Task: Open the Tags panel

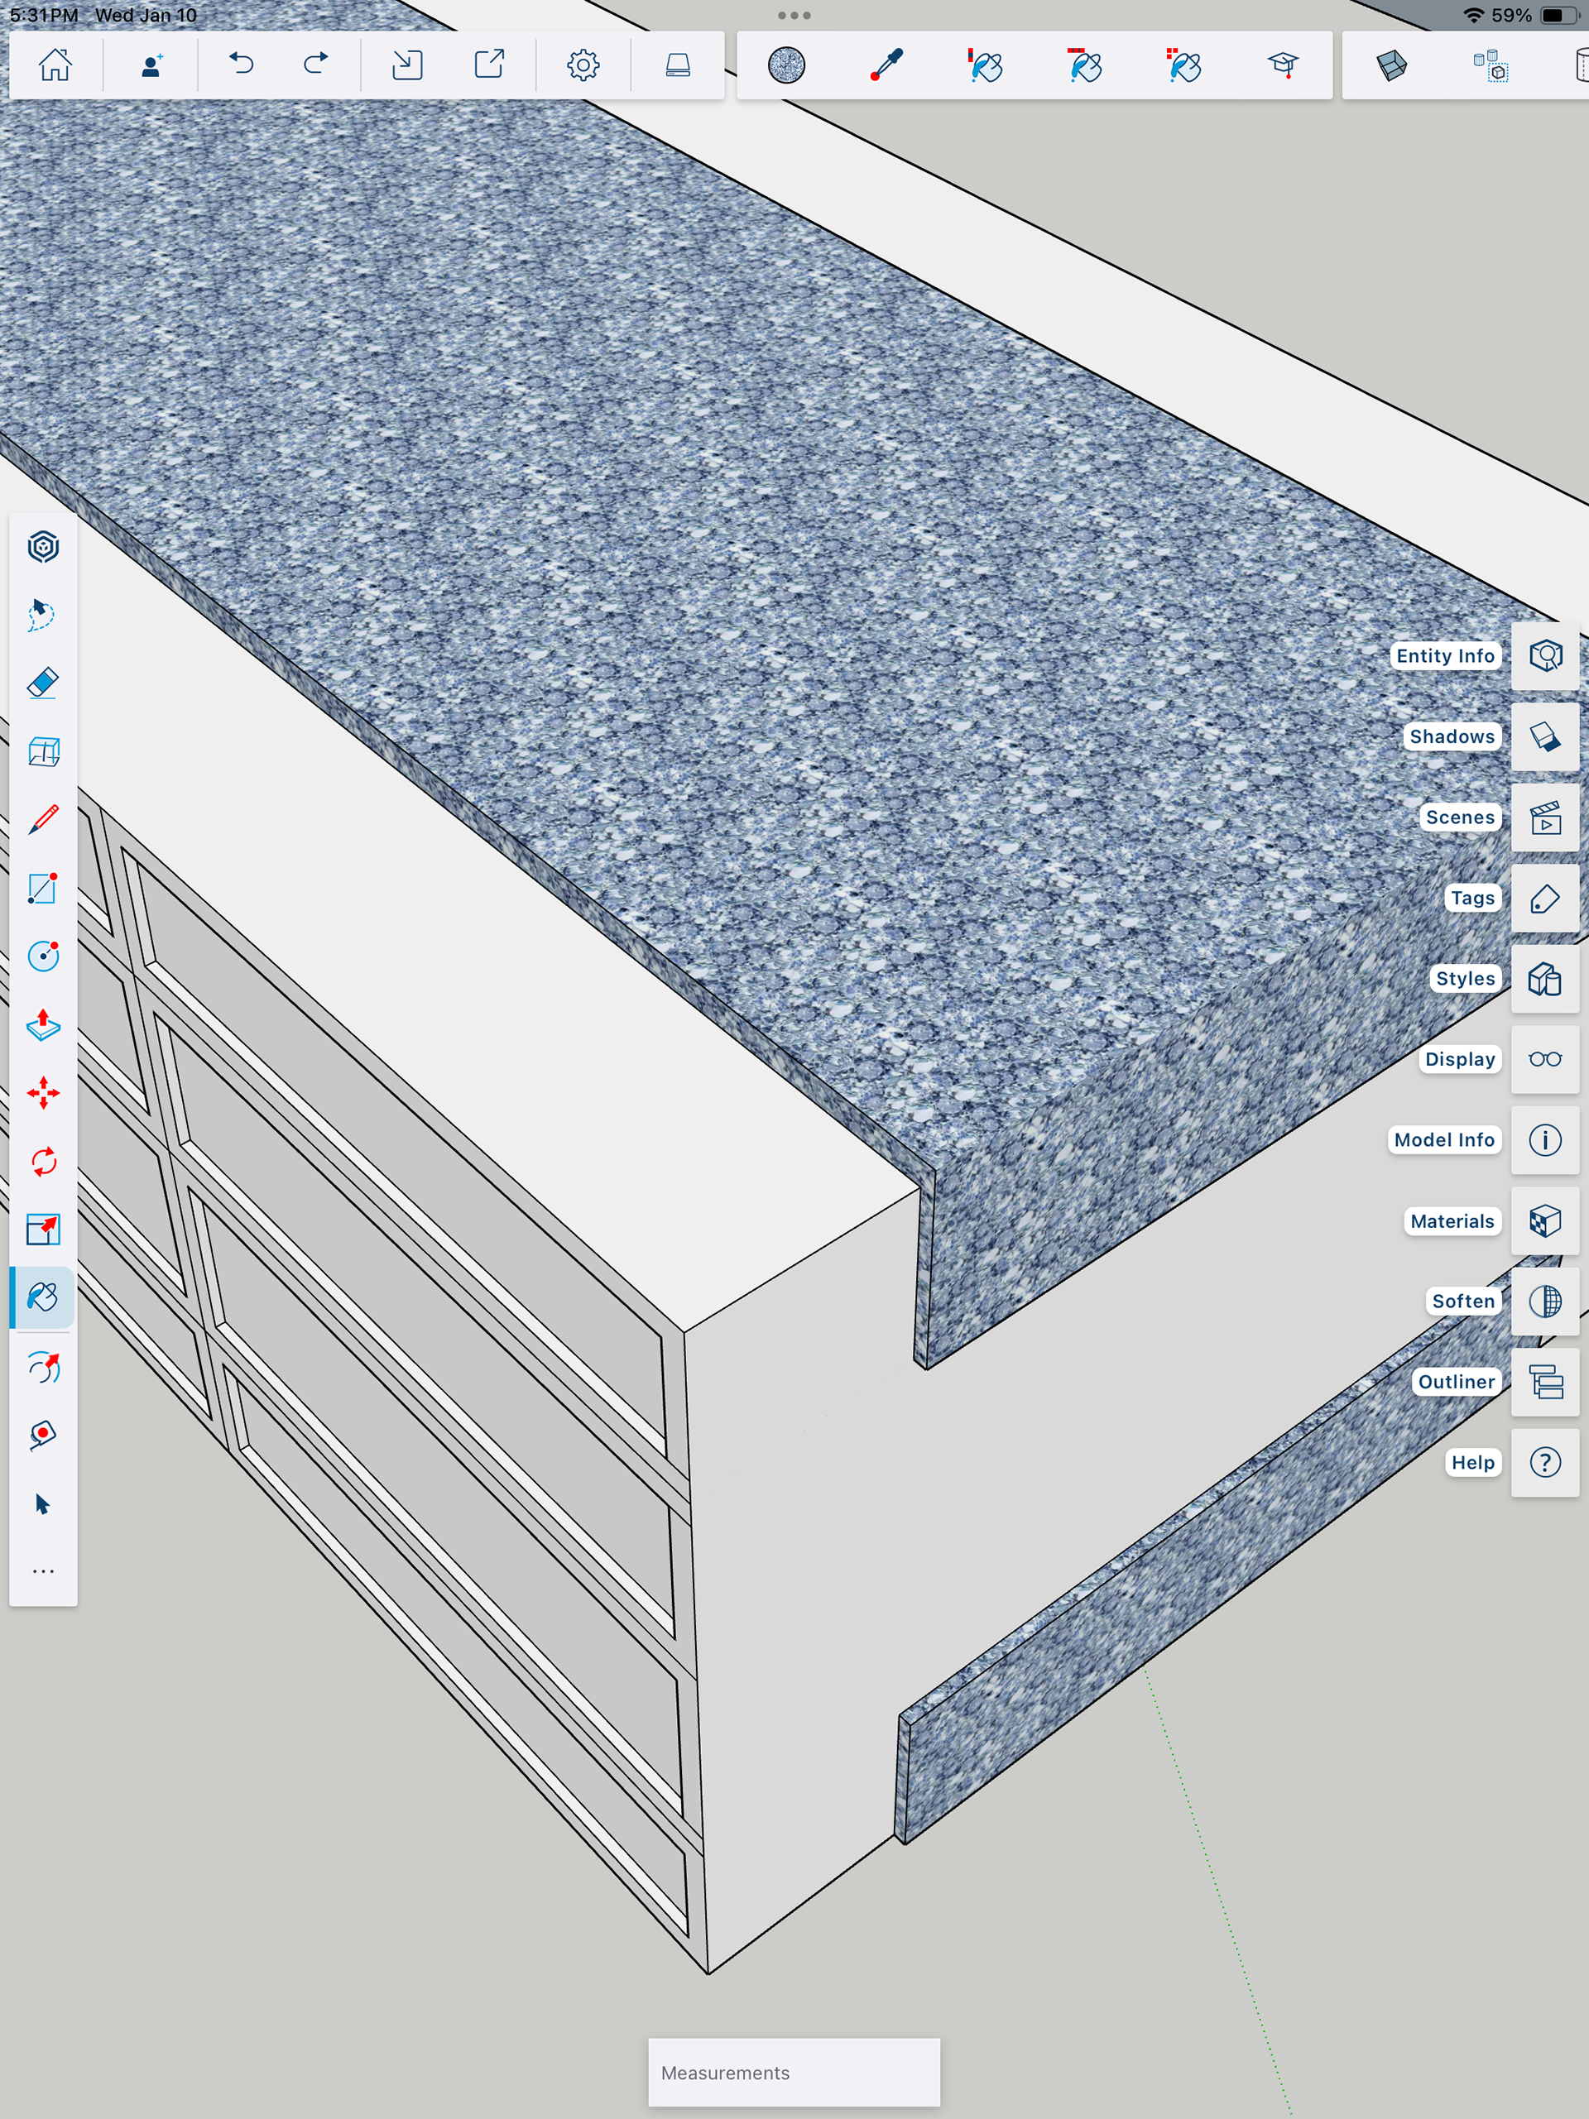Action: coord(1545,898)
